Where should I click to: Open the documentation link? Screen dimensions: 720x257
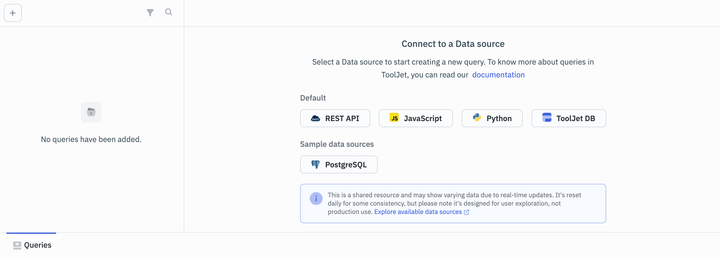click(x=498, y=75)
